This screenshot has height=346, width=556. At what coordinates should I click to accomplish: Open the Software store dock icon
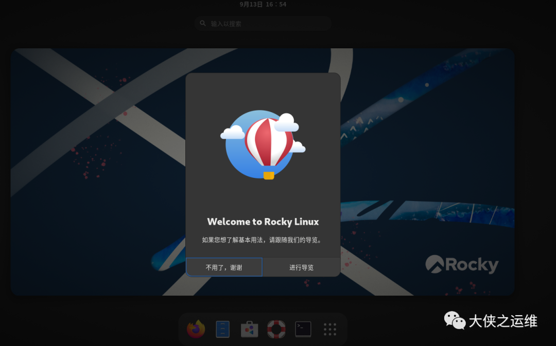[x=249, y=329]
